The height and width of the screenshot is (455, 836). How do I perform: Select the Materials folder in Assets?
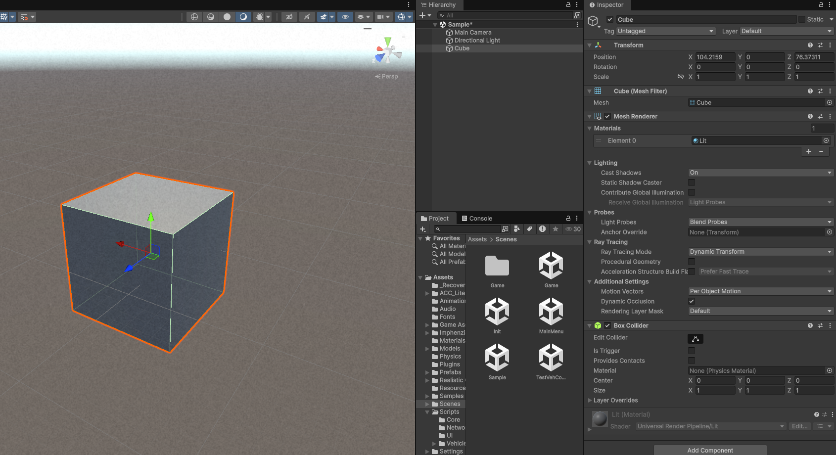[x=449, y=341]
